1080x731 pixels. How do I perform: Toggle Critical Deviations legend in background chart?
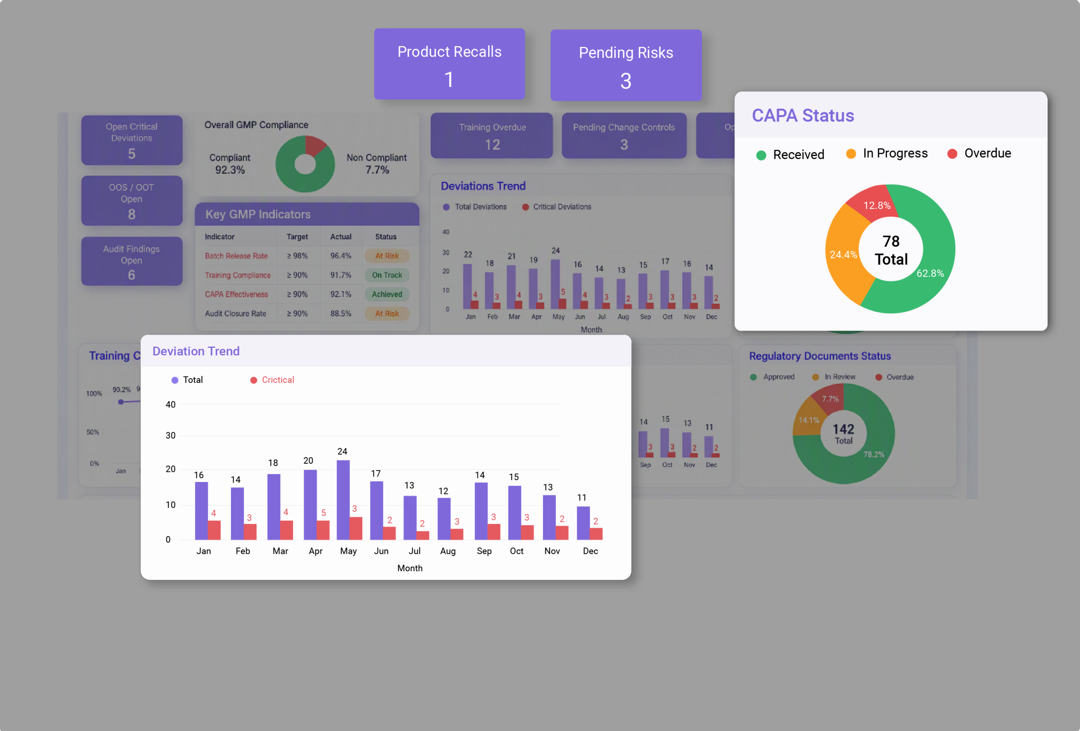pos(557,207)
